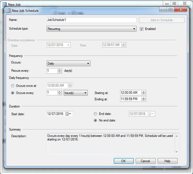Close the New Job Schedule dialog
The width and height of the screenshot is (193, 174).
pyautogui.click(x=181, y=10)
